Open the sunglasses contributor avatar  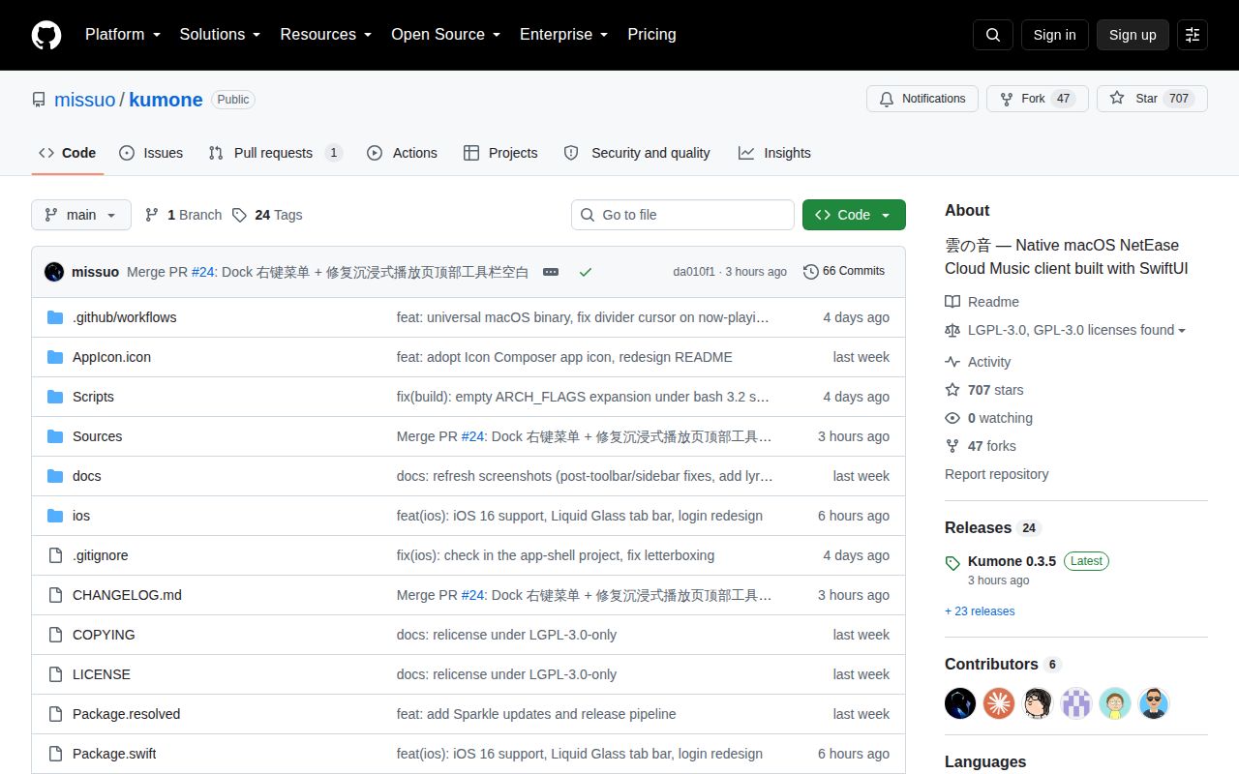(x=1154, y=703)
